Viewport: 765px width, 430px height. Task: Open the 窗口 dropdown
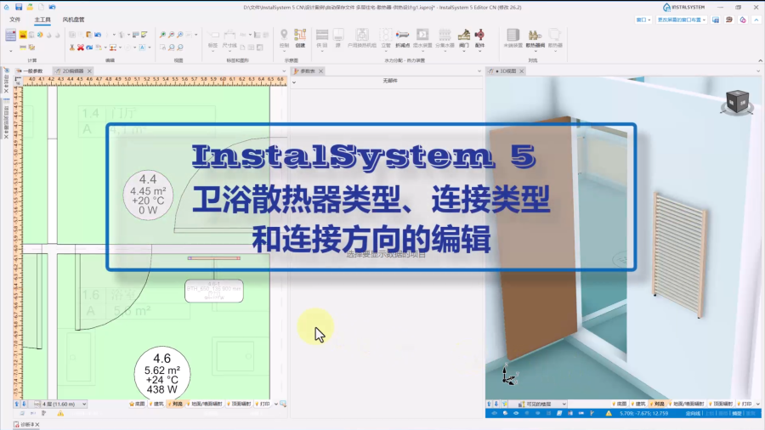click(x=643, y=20)
